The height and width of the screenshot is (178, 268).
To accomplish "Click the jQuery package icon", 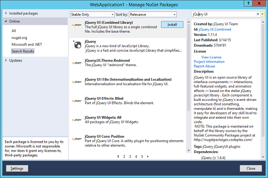I will 77,45.
